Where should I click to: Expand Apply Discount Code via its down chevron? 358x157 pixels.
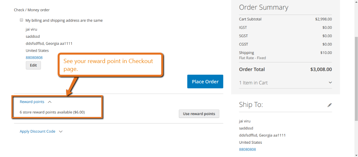pos(61,131)
